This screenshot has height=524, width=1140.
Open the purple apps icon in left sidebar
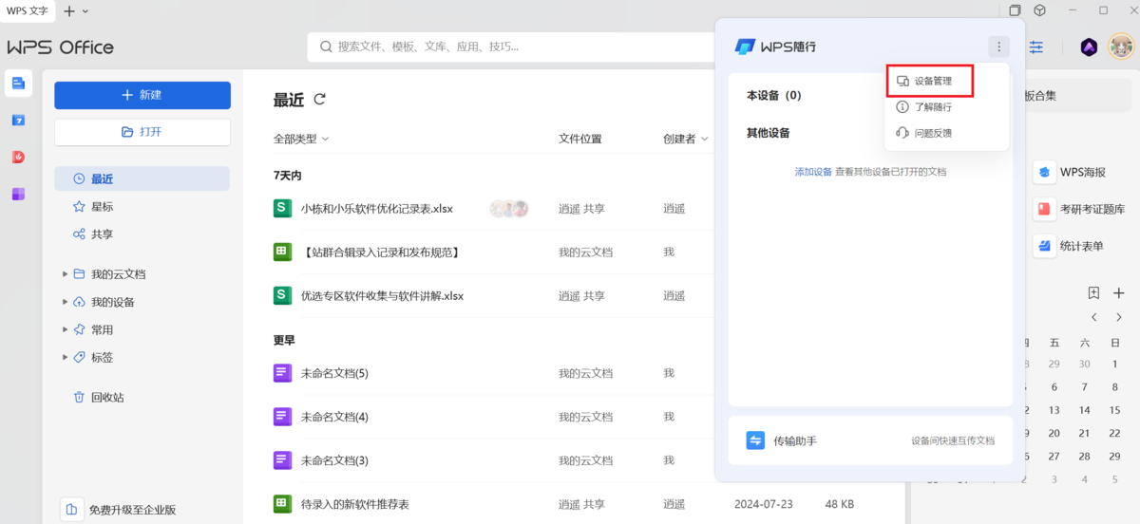pos(18,194)
